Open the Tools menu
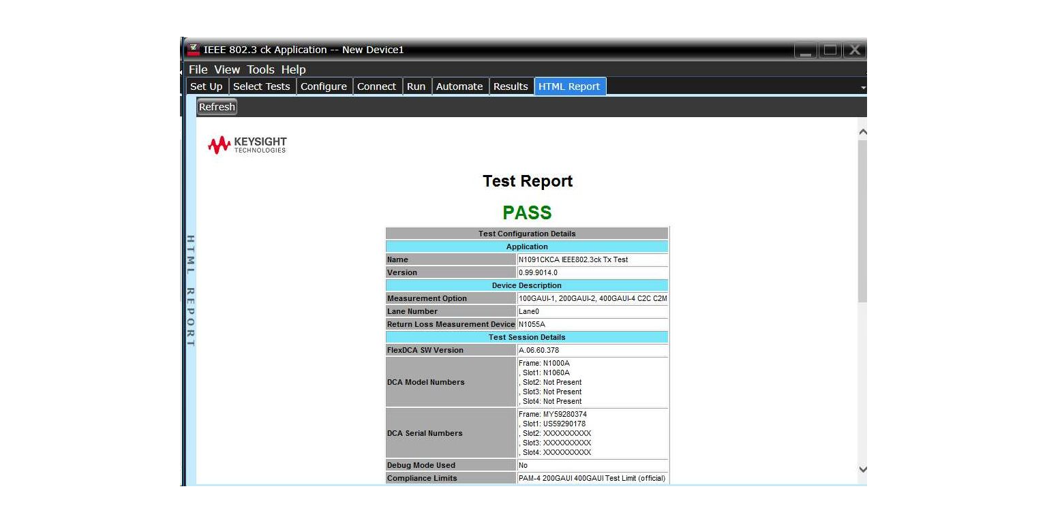This screenshot has width=1047, height=523. (x=260, y=69)
